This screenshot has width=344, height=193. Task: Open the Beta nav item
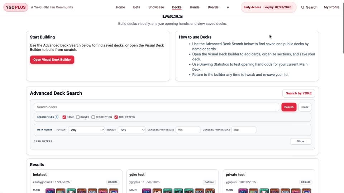[137, 7]
